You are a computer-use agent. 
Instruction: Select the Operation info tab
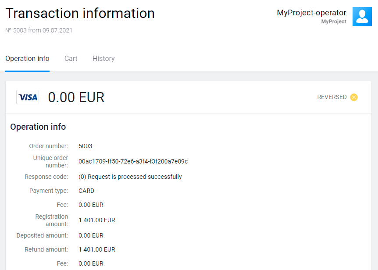point(27,59)
